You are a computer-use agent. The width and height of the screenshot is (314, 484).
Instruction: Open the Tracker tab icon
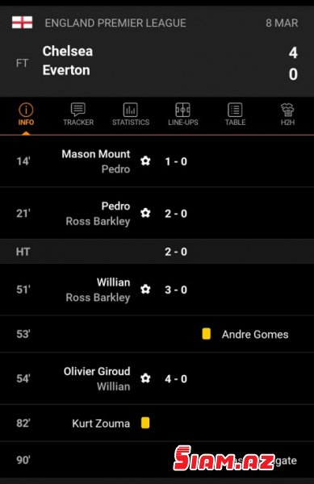(x=78, y=110)
